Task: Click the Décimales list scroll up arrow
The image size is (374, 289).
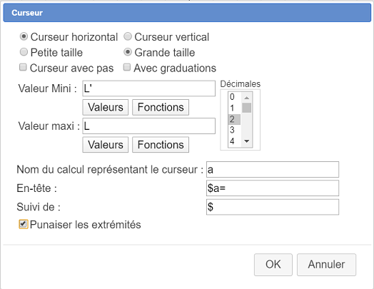Action: click(247, 98)
